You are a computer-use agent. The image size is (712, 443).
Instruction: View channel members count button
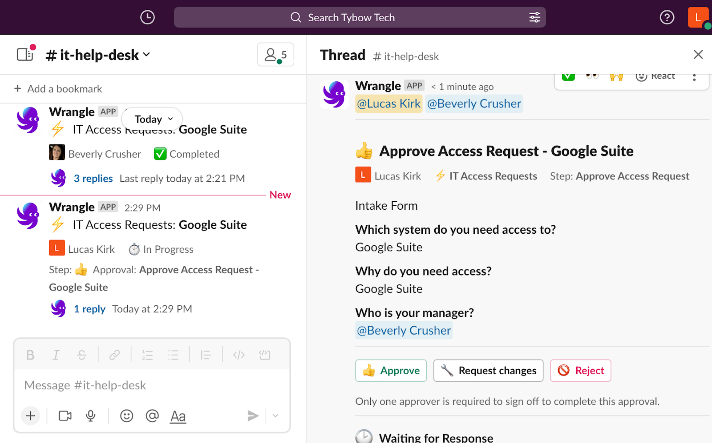[x=275, y=55]
